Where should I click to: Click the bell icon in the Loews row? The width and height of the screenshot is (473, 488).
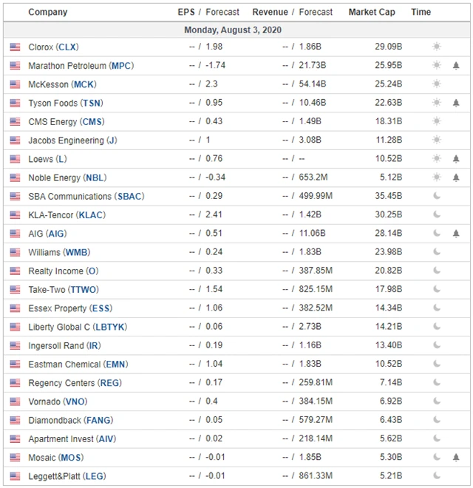[456, 158]
